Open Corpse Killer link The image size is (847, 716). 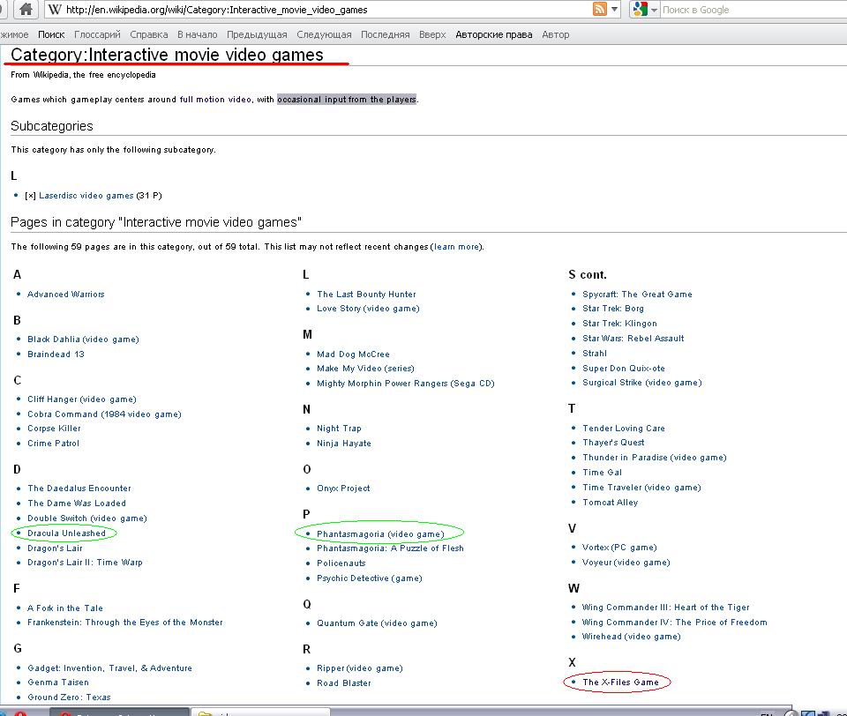tap(54, 429)
